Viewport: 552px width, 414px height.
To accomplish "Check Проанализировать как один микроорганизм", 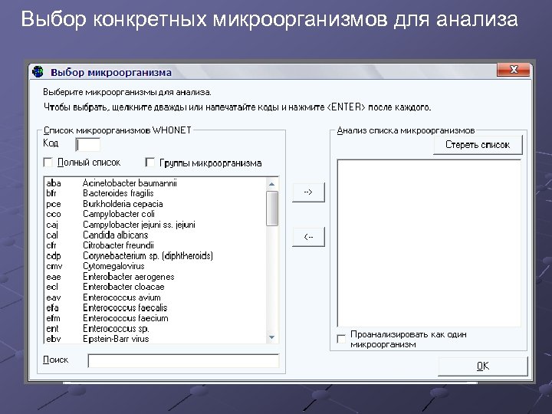I will tap(341, 339).
